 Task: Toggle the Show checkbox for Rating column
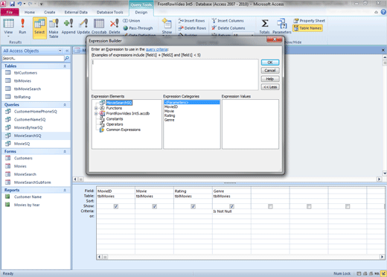[193, 206]
